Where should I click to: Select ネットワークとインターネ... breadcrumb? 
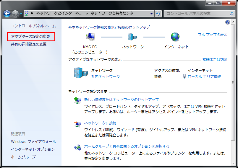59,13
